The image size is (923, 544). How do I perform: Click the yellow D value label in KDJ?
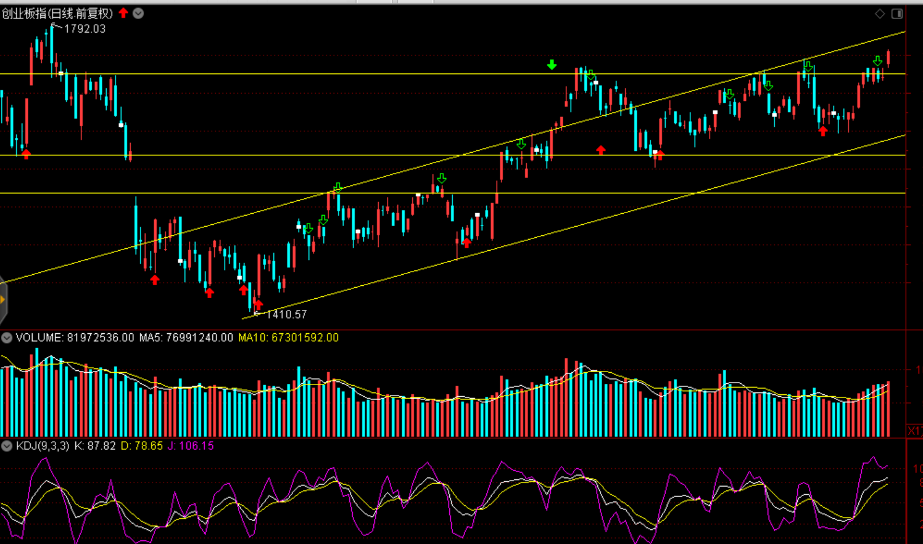coord(141,445)
